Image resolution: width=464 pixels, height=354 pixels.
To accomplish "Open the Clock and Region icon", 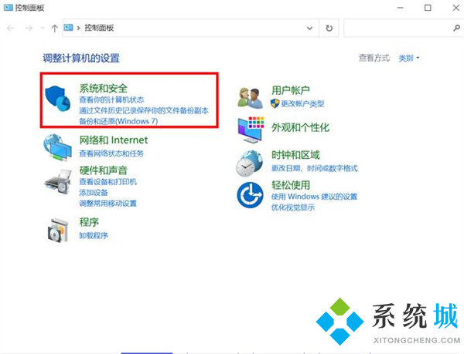I will (249, 164).
